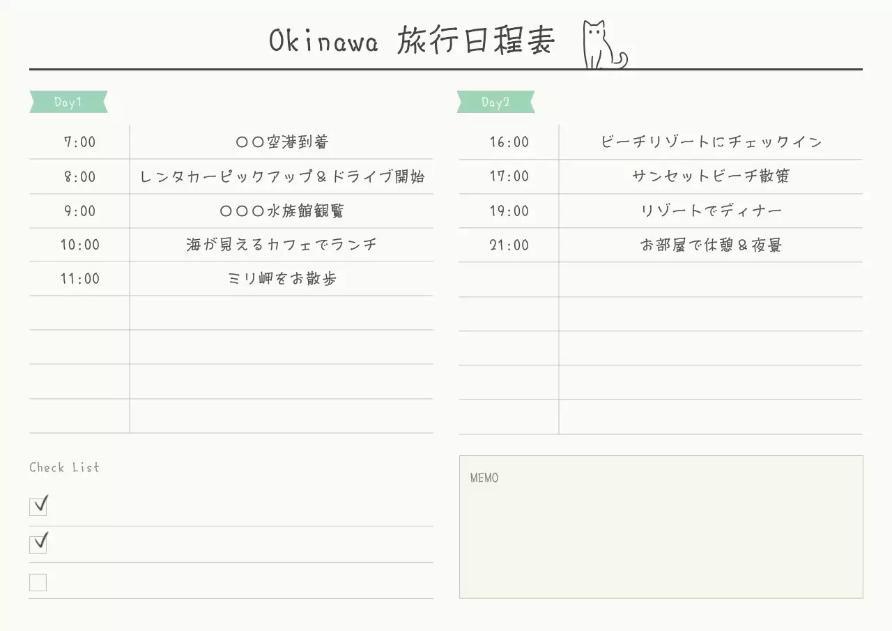Check the empty third Check List checkbox

click(38, 581)
